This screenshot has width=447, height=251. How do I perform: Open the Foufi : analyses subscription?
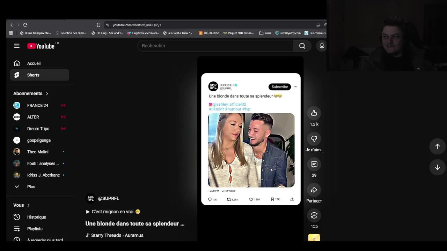click(x=39, y=163)
